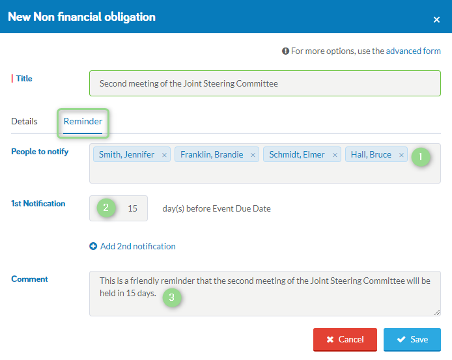
Task: Click the info icon beside more options
Action: 285,51
